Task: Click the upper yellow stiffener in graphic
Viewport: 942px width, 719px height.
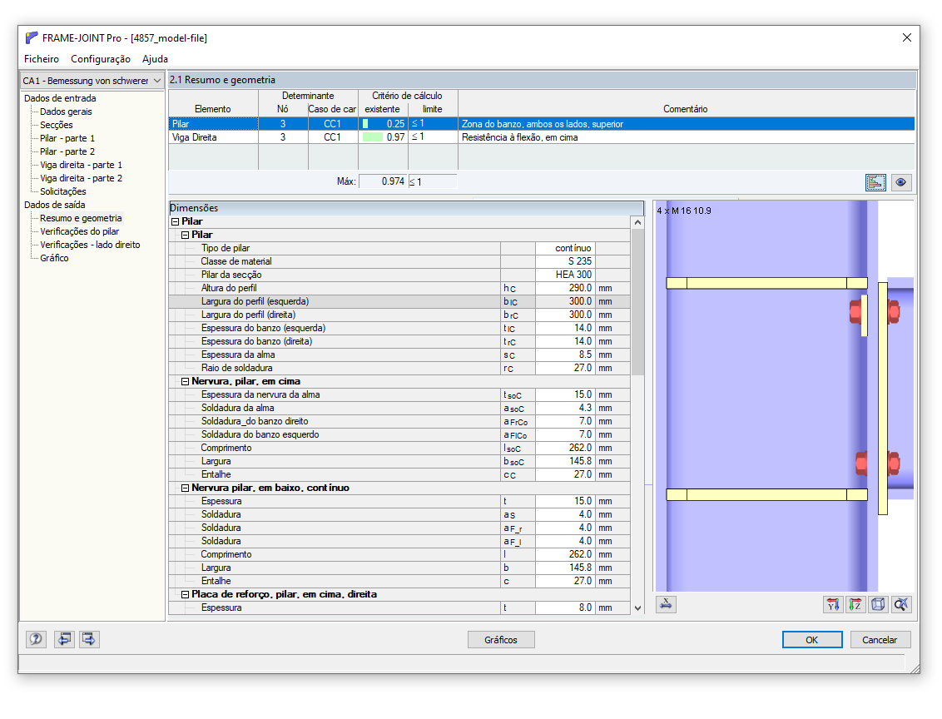Action: (x=766, y=283)
